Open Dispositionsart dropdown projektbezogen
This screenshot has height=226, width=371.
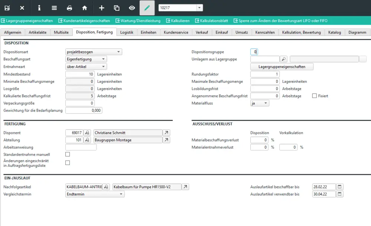click(93, 52)
